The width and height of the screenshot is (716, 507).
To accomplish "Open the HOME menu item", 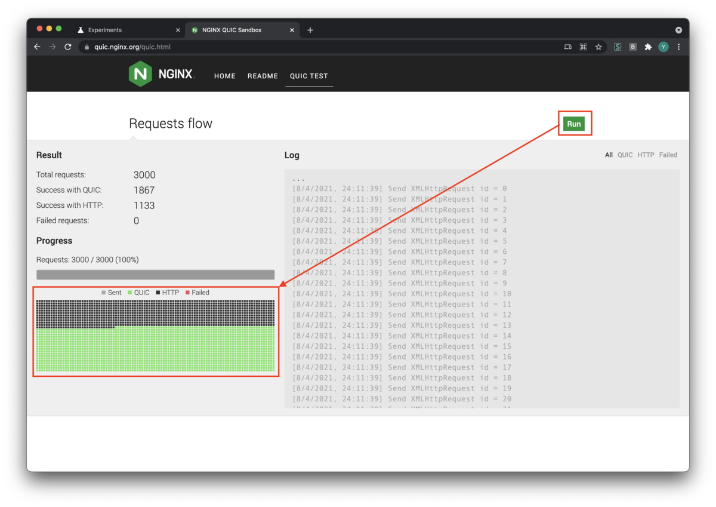I will pos(225,76).
